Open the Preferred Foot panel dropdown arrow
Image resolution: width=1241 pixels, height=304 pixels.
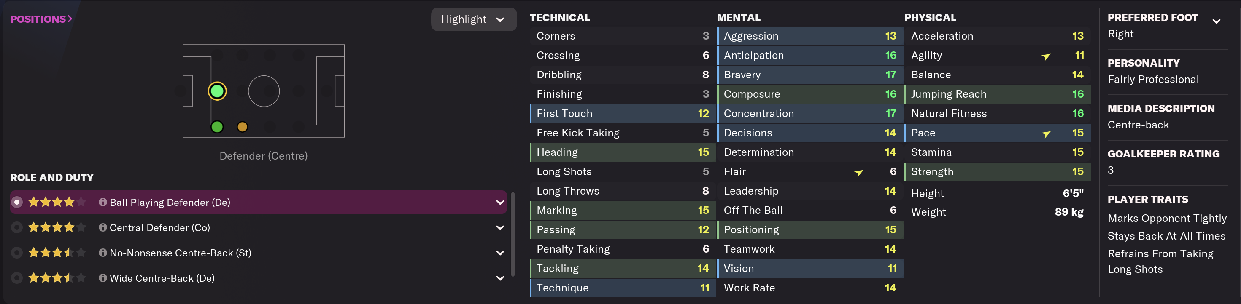coord(1217,21)
